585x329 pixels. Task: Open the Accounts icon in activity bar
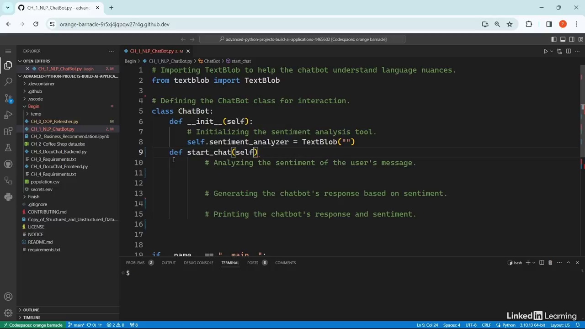[8, 297]
